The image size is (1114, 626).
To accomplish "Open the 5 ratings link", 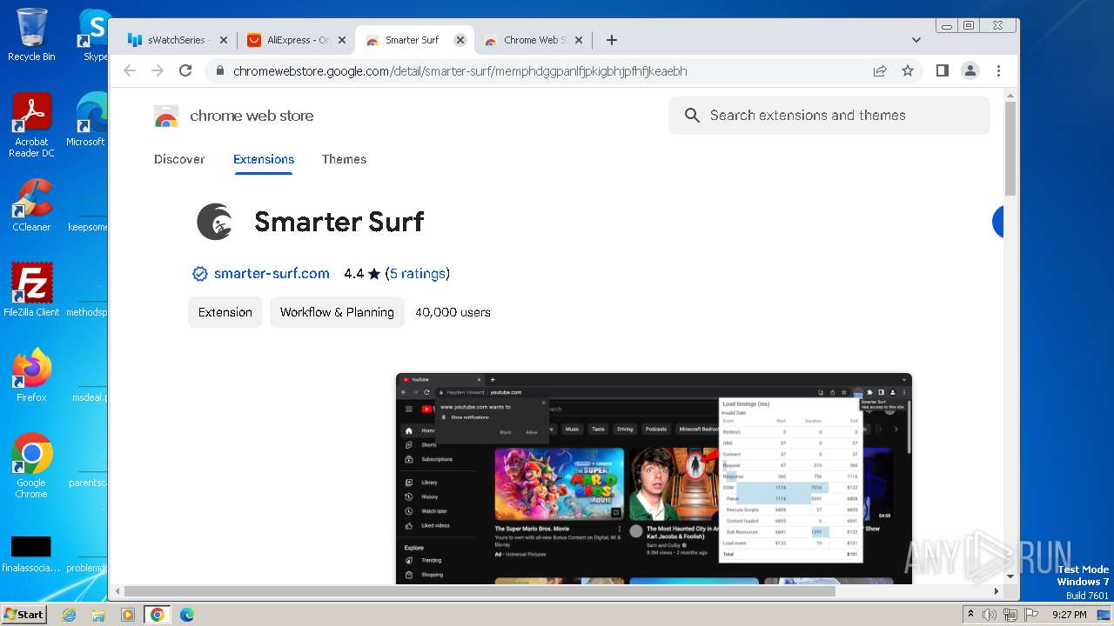I will (x=417, y=274).
